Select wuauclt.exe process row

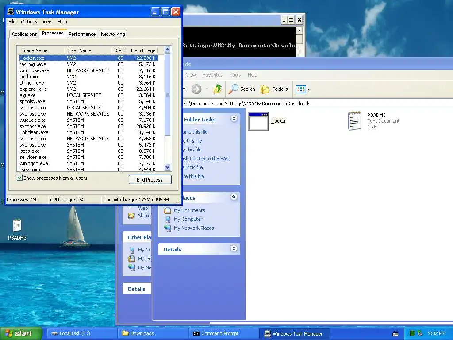tap(88, 120)
